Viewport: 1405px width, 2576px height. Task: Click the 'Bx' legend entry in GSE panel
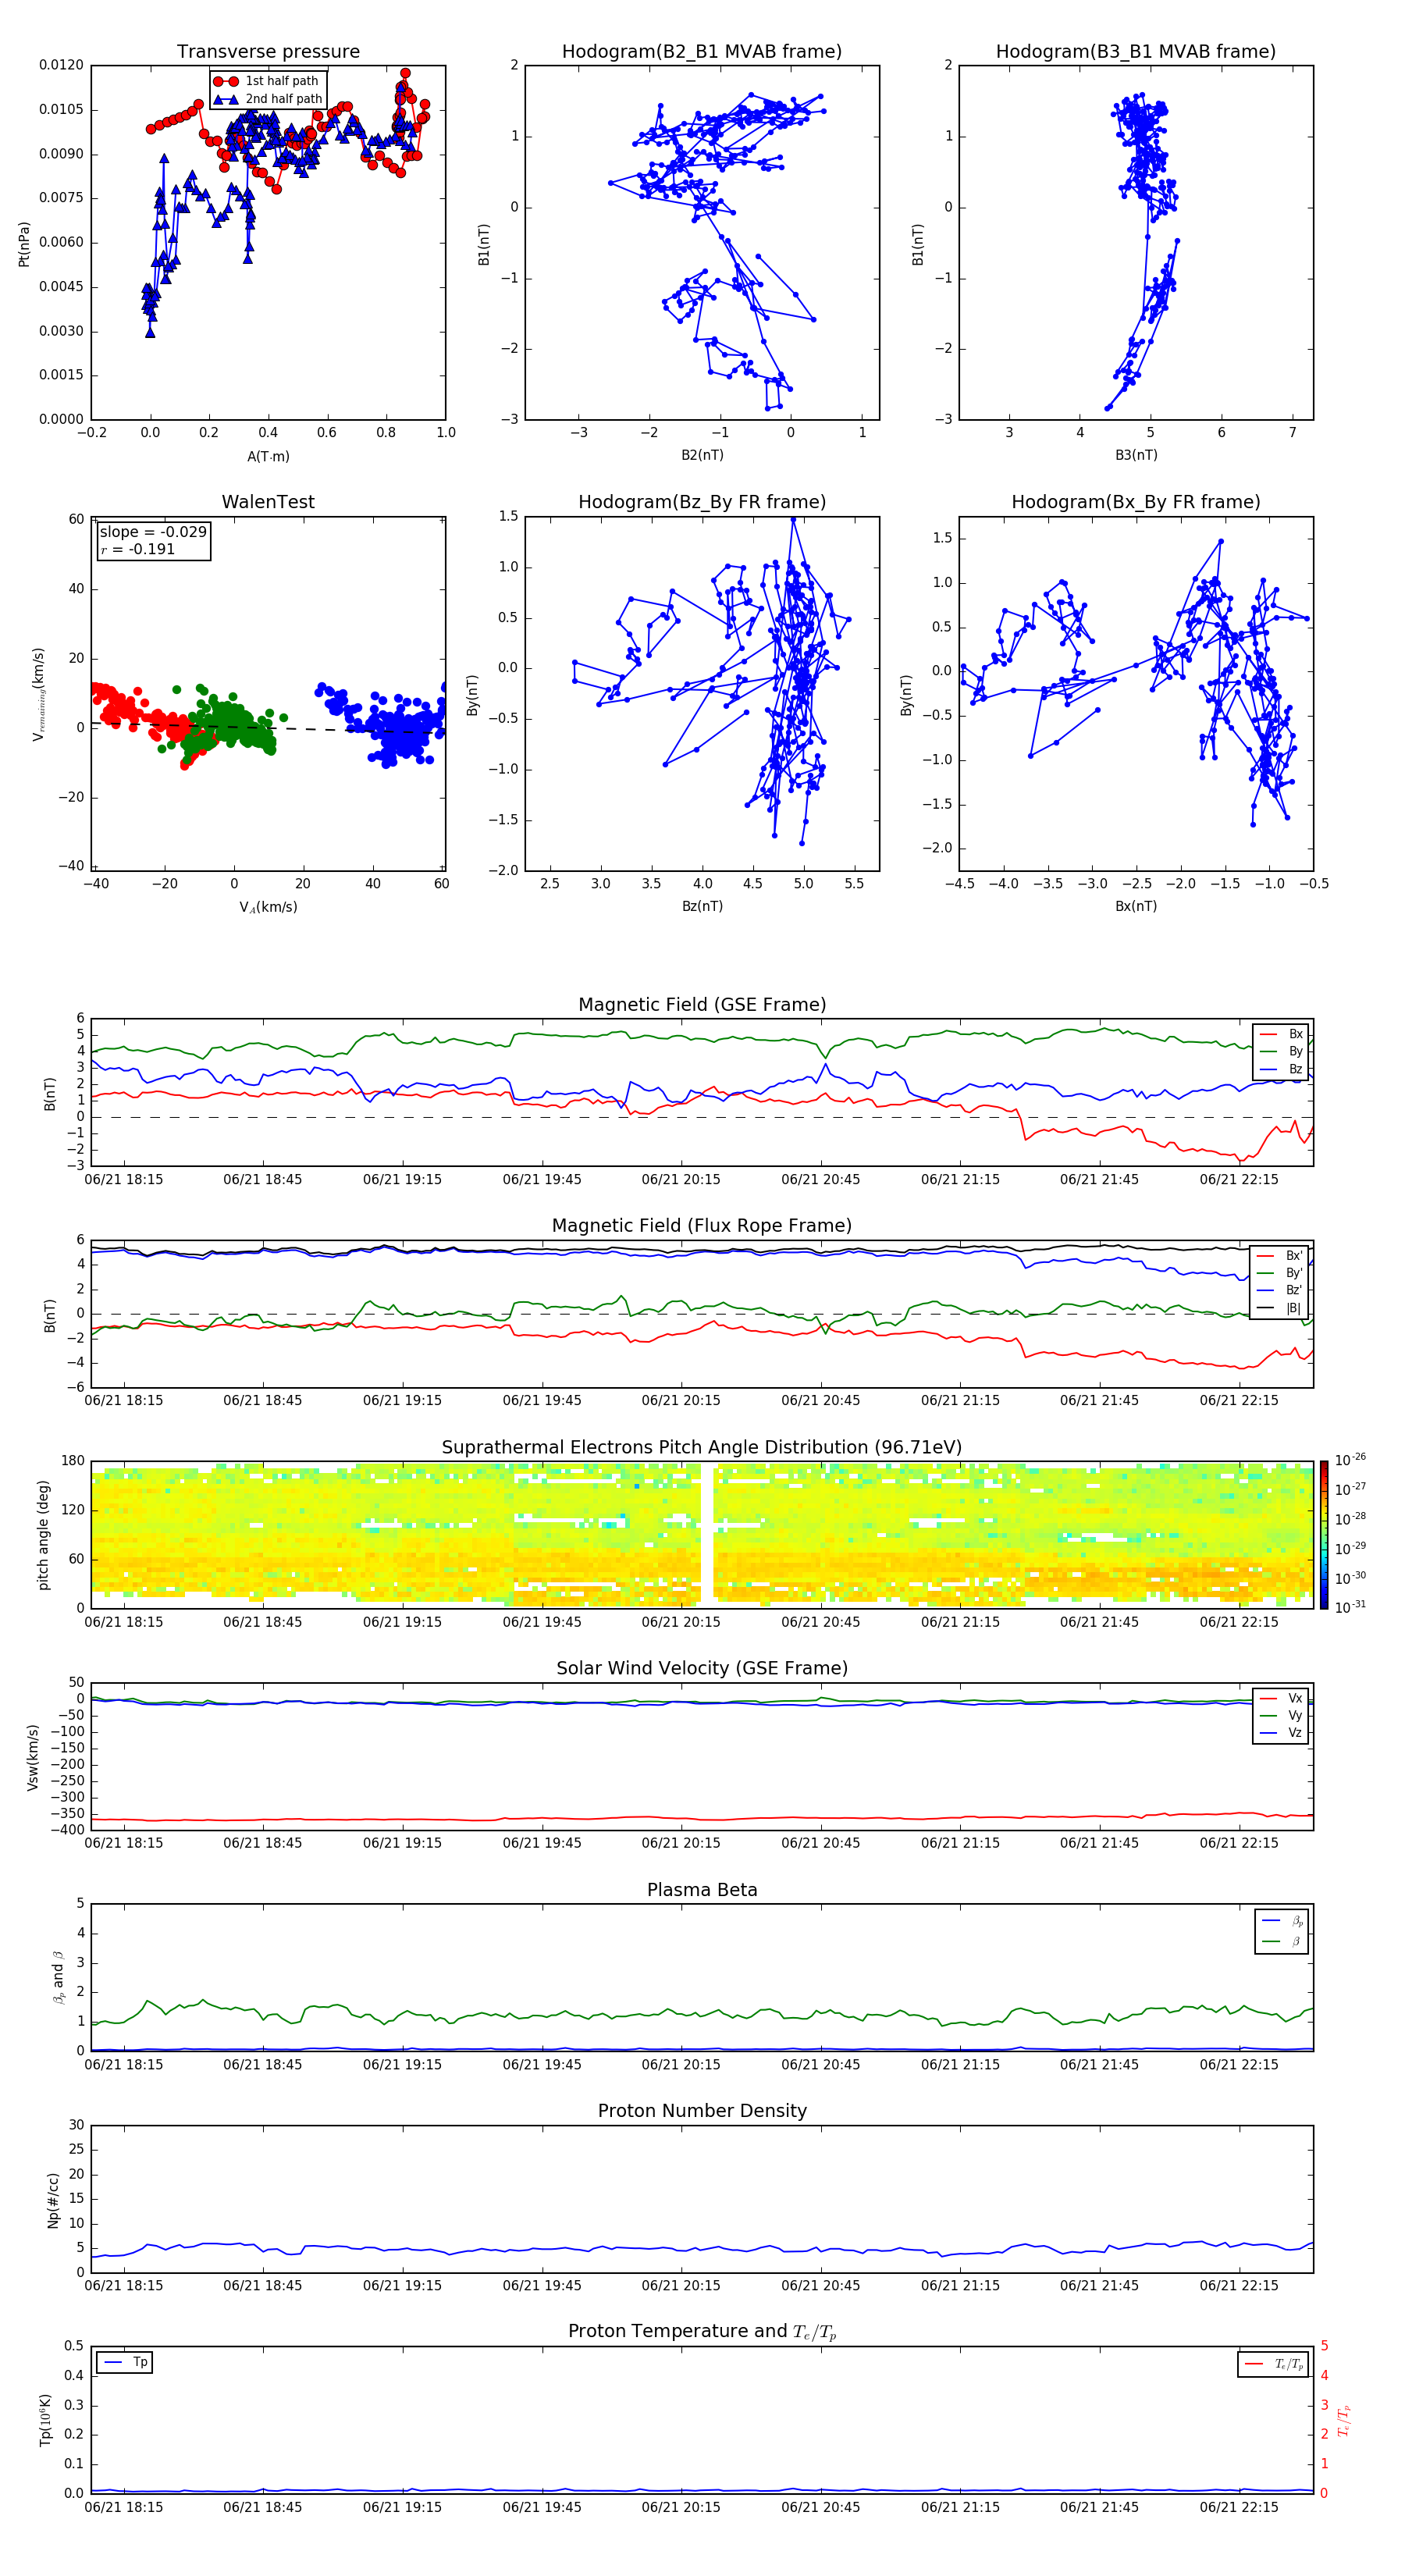1282,1034
